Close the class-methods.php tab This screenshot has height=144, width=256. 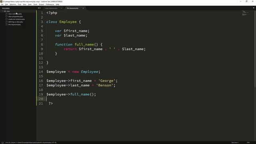coord(61,8)
